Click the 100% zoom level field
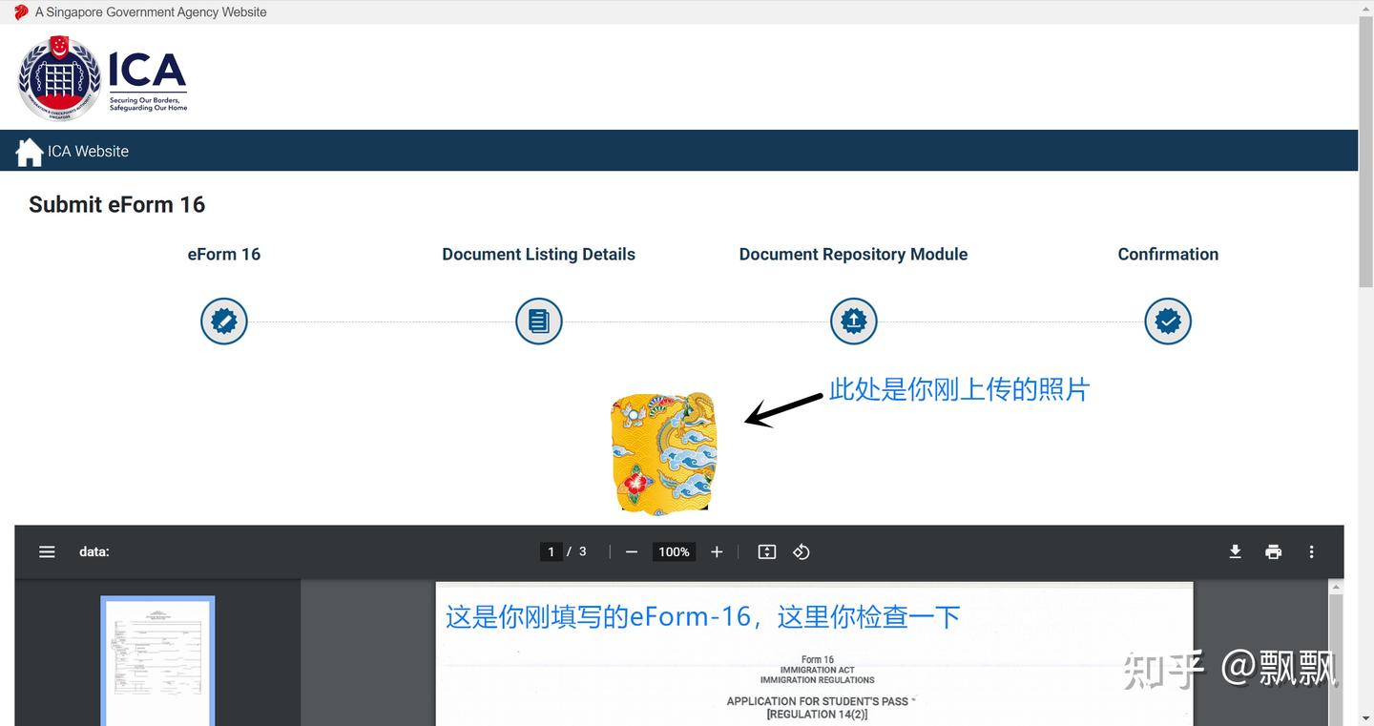This screenshot has height=726, width=1374. pyautogui.click(x=674, y=551)
